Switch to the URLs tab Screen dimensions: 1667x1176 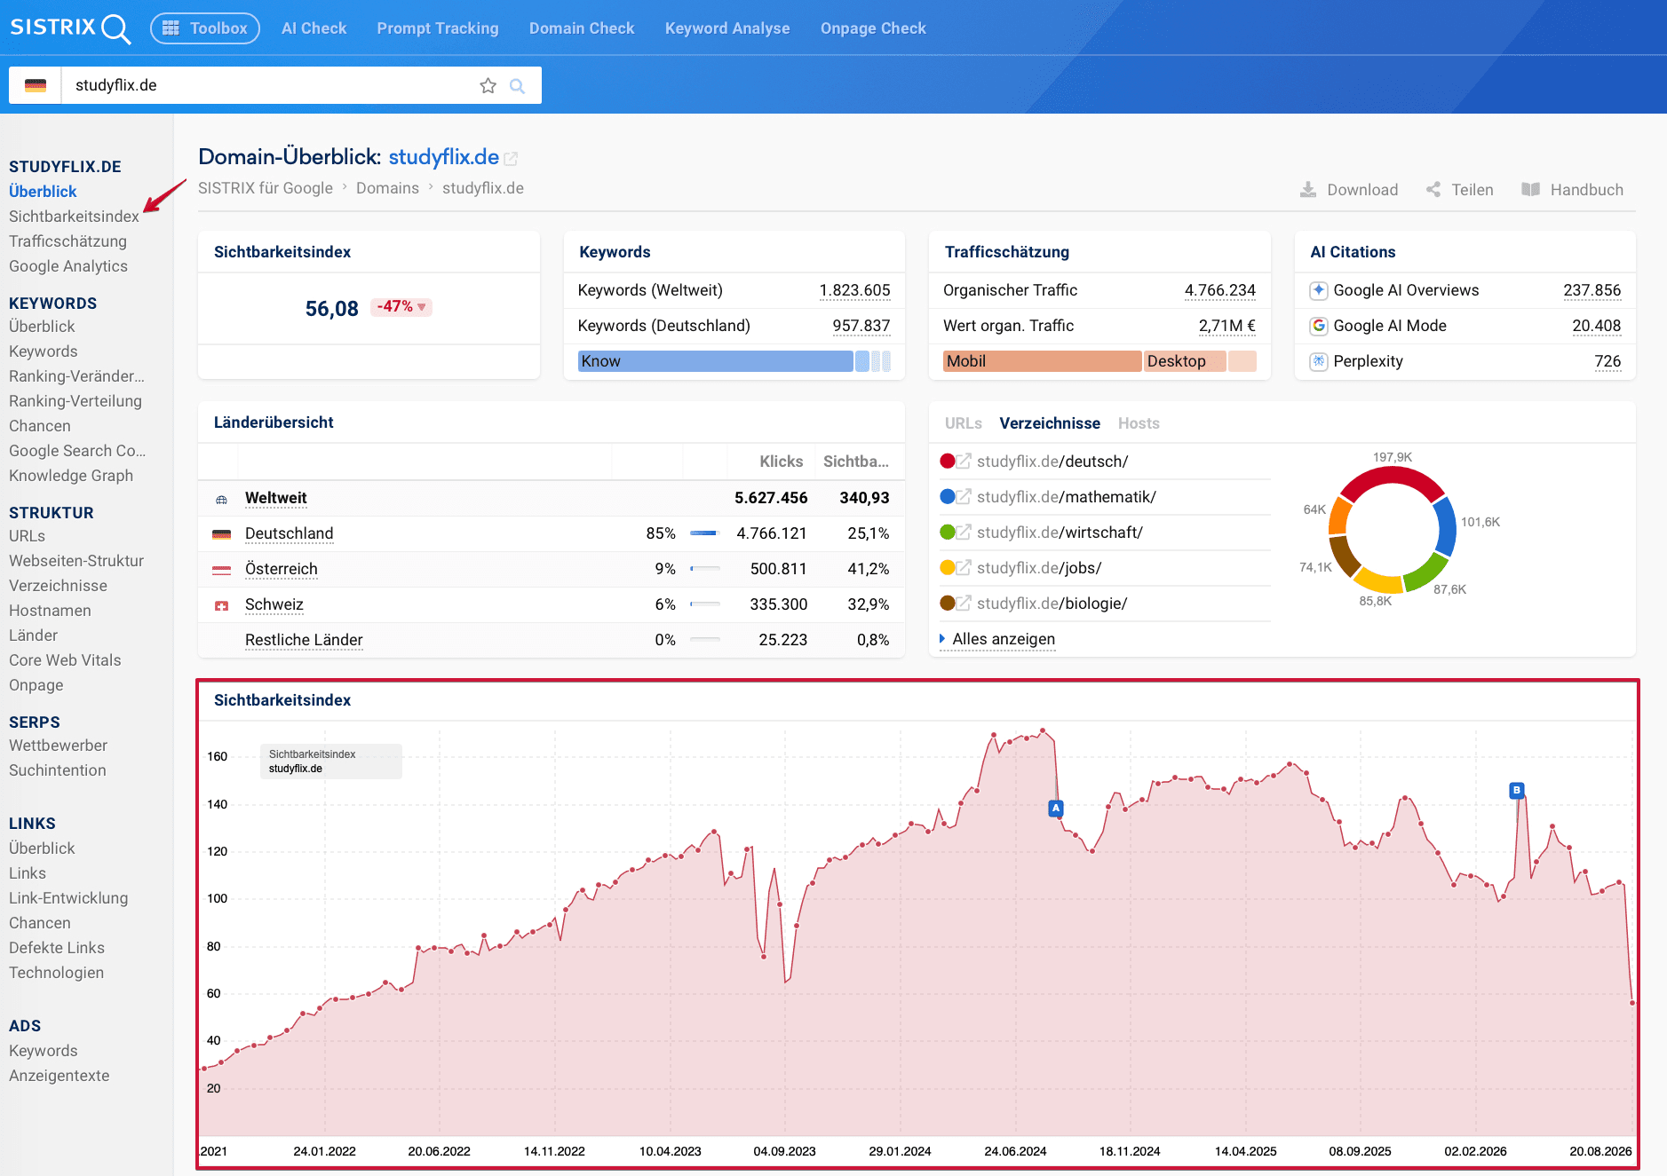[963, 423]
